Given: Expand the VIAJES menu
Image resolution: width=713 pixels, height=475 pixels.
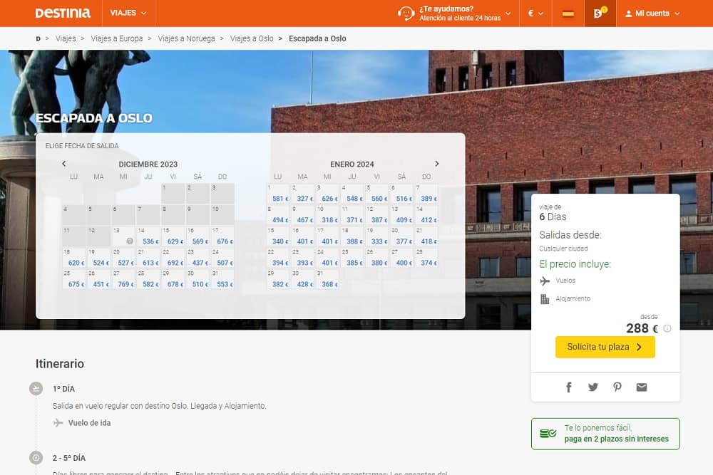Looking at the screenshot, I should 128,13.
